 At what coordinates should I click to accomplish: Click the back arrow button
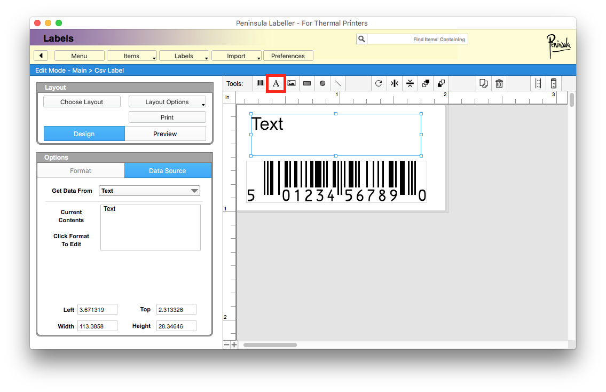[x=41, y=56]
